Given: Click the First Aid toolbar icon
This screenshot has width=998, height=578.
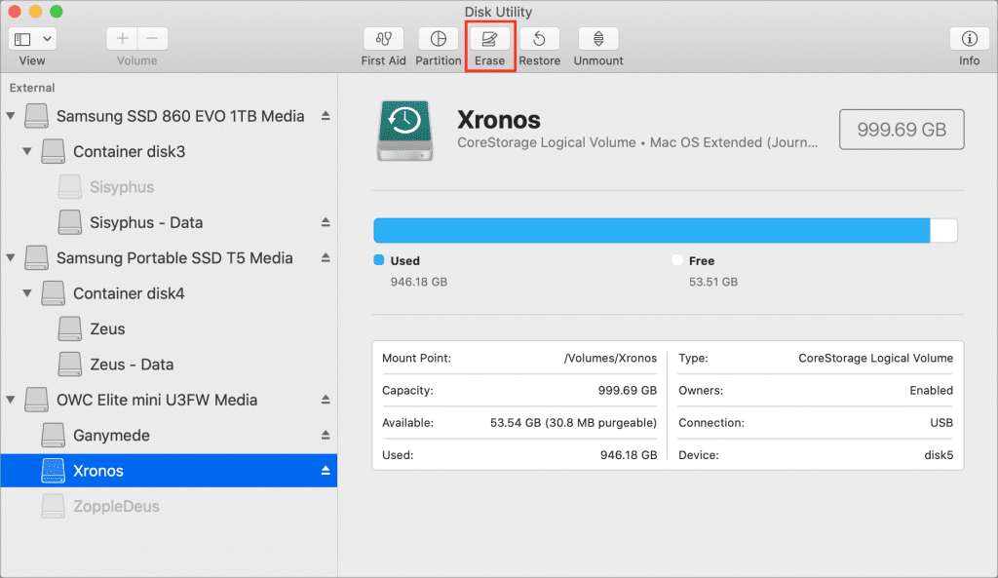Looking at the screenshot, I should point(383,39).
